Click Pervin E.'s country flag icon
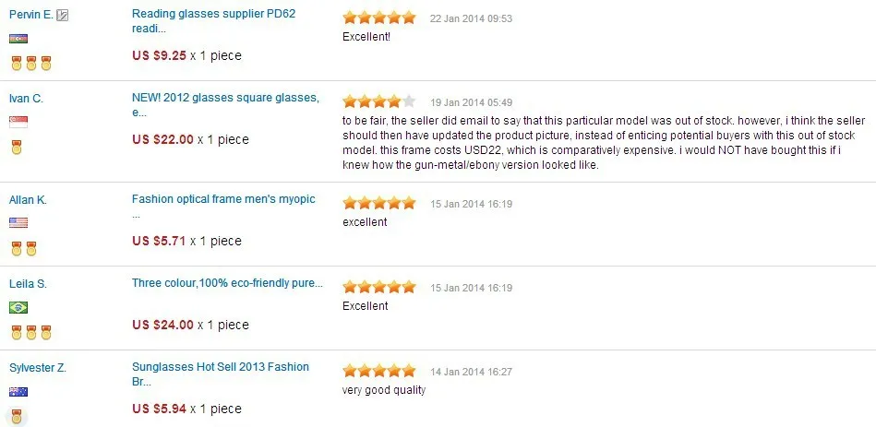The width and height of the screenshot is (876, 427). [x=18, y=39]
